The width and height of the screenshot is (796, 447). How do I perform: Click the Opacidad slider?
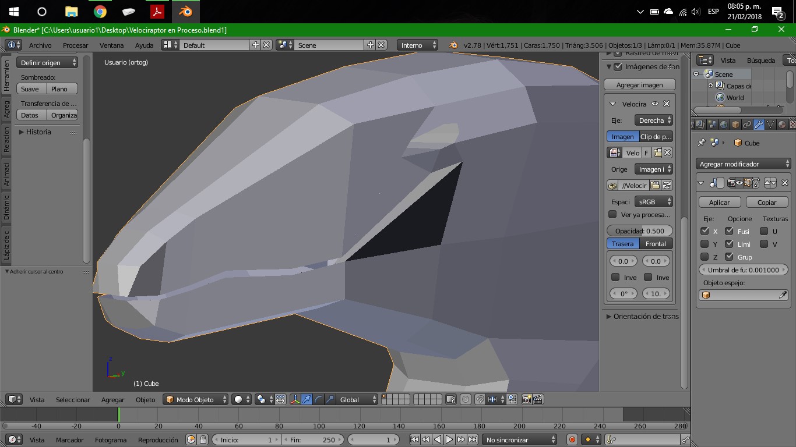(639, 230)
